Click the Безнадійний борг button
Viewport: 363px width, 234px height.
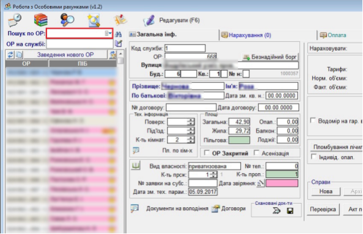click(x=270, y=57)
